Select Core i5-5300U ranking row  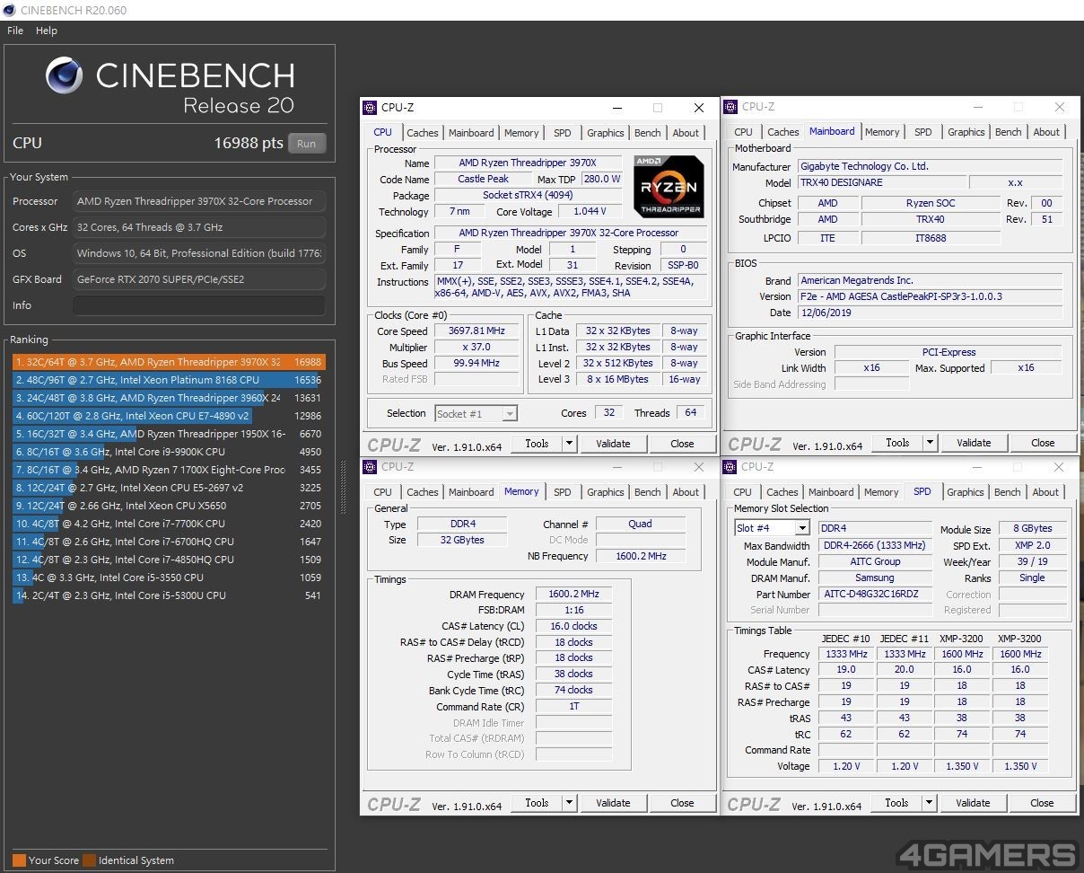click(169, 595)
